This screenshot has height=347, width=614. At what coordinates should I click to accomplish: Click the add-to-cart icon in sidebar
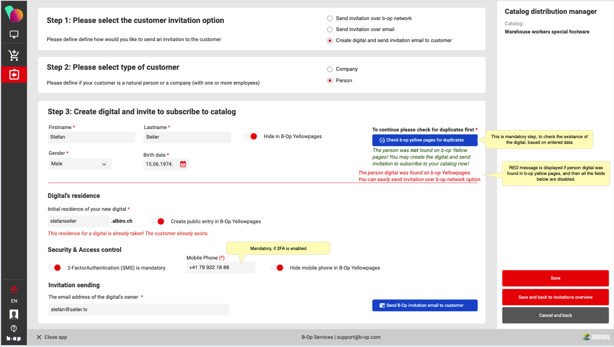coord(14,55)
